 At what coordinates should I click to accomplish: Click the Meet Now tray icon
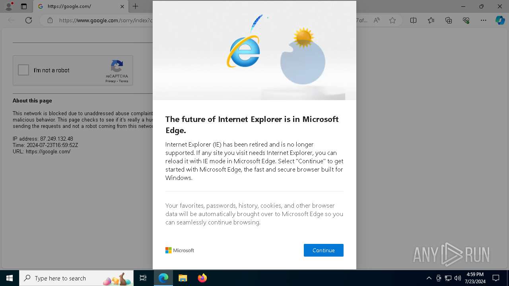click(x=439, y=278)
